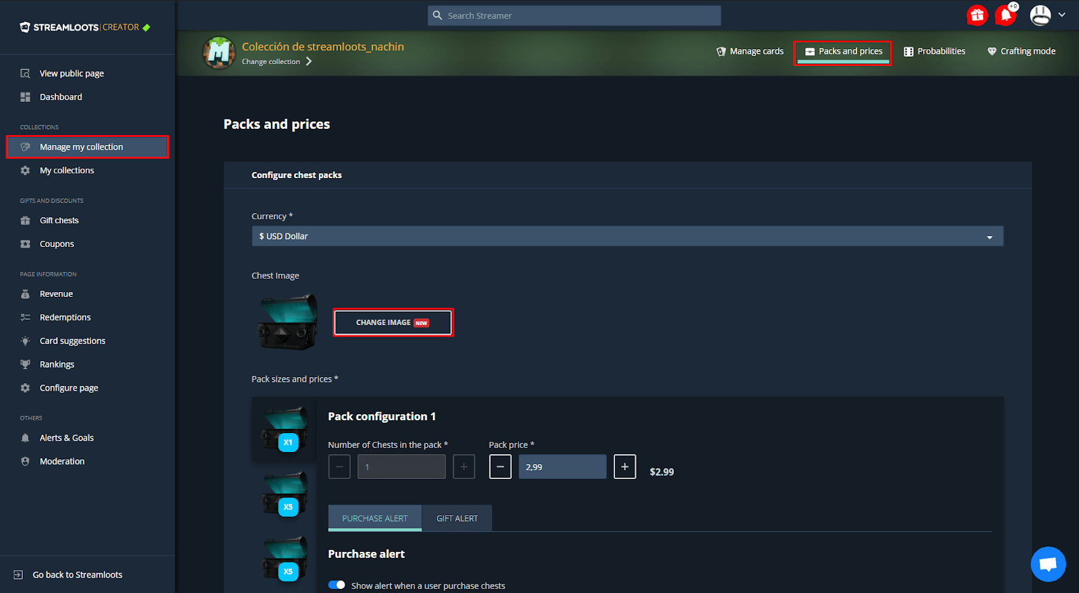Click the Change Image button
The width and height of the screenshot is (1079, 593).
[x=393, y=322]
